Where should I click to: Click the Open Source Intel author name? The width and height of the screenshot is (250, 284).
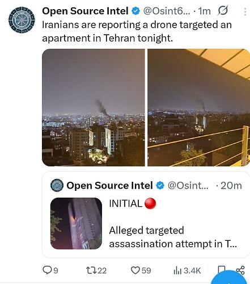[x=85, y=11]
